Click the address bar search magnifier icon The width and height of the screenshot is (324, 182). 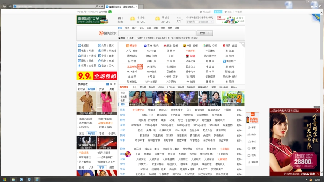pos(97,7)
